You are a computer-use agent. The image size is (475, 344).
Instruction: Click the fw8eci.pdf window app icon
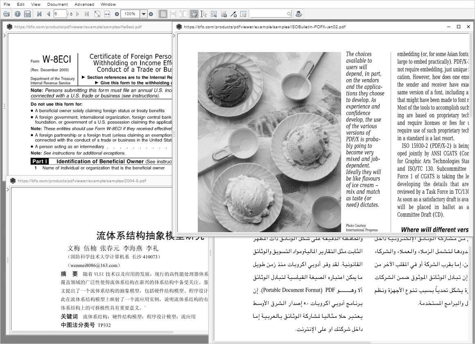point(9,27)
